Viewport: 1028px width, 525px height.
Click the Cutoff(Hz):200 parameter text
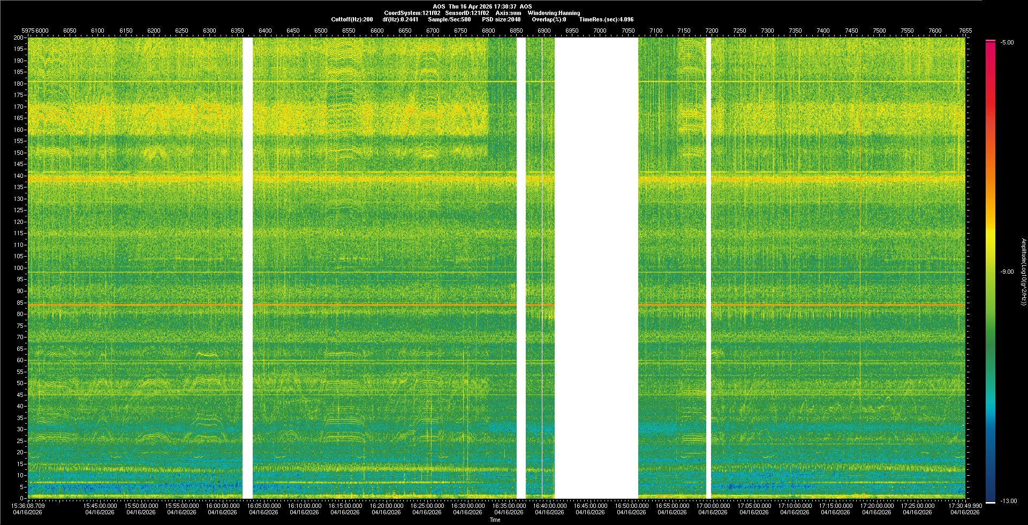(352, 19)
